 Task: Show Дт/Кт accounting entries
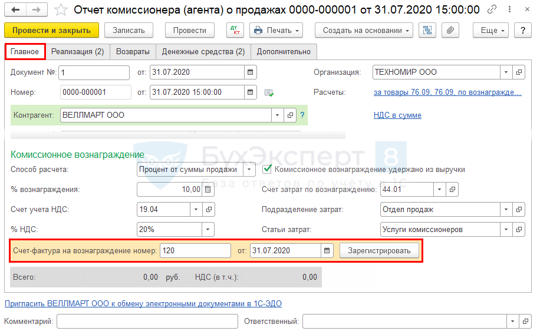coord(235,31)
